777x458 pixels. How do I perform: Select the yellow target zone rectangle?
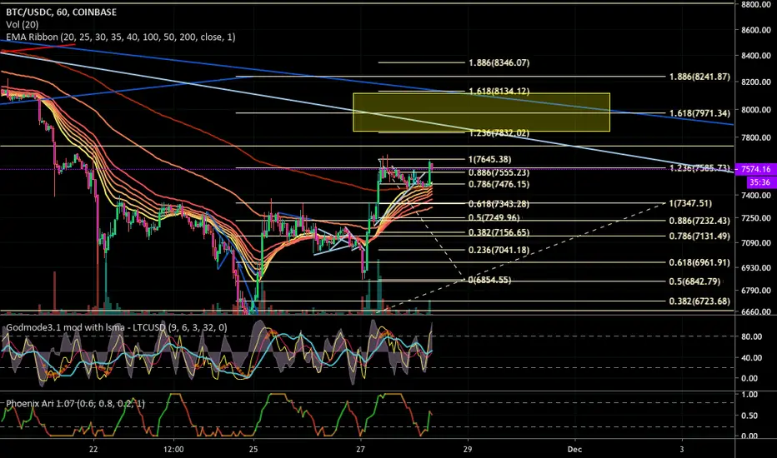pyautogui.click(x=481, y=112)
